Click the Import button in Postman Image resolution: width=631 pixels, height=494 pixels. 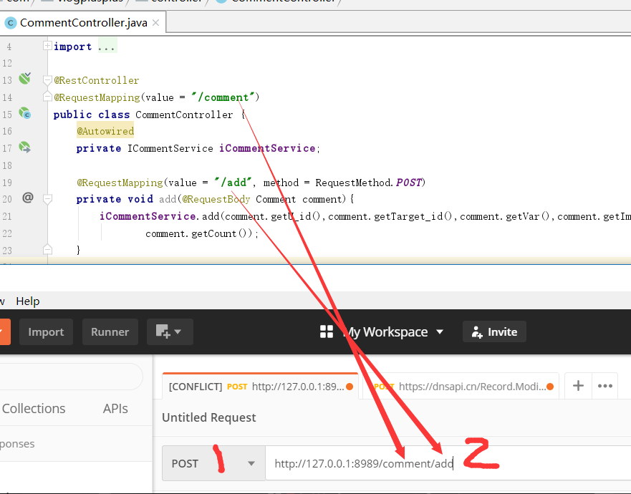point(46,332)
